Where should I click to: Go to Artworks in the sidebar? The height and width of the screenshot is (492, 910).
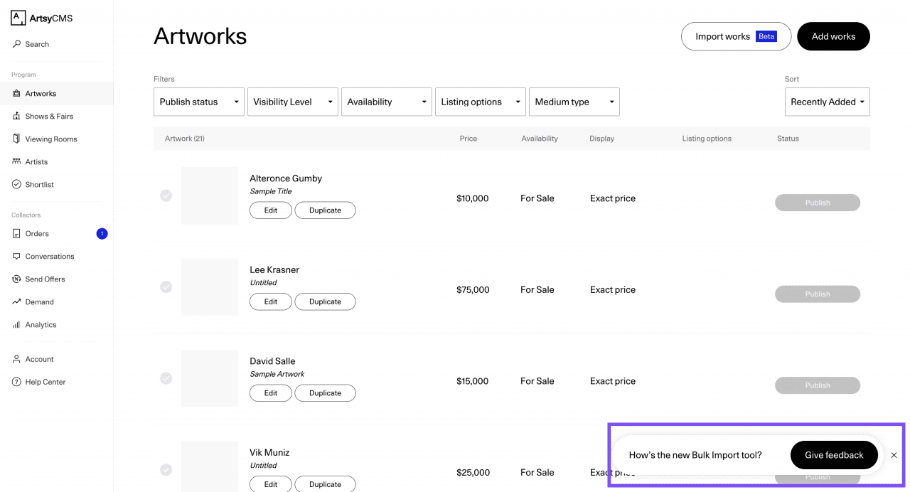point(56,93)
